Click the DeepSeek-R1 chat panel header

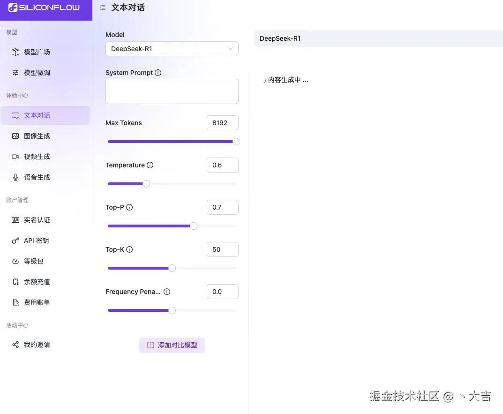point(378,38)
